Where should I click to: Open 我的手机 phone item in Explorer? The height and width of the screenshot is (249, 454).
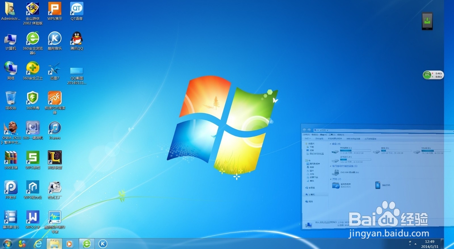(383, 185)
